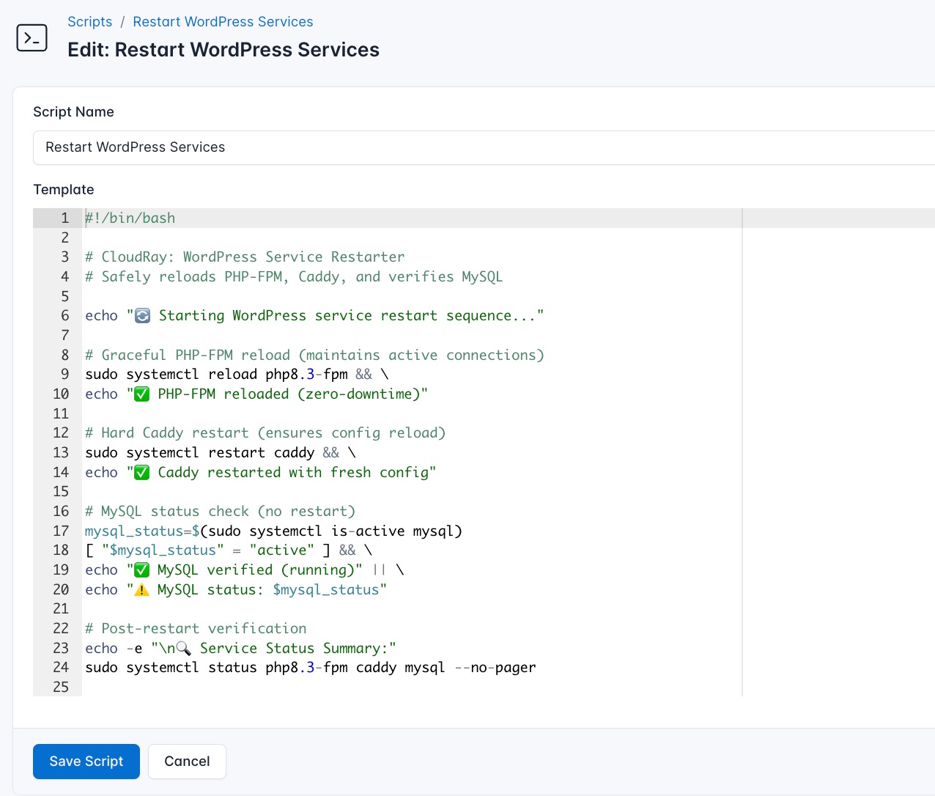Click the magnifying glass icon in line 23
This screenshot has height=796, width=935.
(182, 648)
